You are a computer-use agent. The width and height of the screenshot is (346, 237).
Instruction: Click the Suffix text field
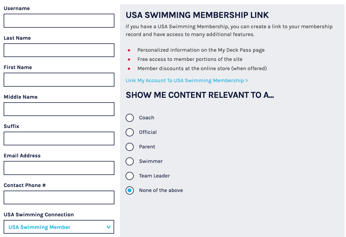point(59,139)
